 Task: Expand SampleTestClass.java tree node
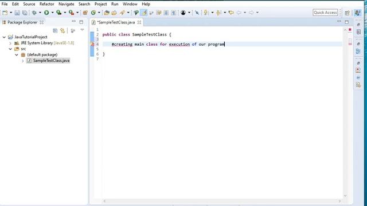[x=23, y=61]
